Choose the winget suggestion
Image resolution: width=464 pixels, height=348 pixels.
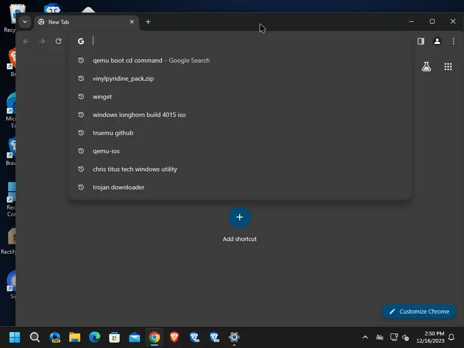tap(239, 97)
